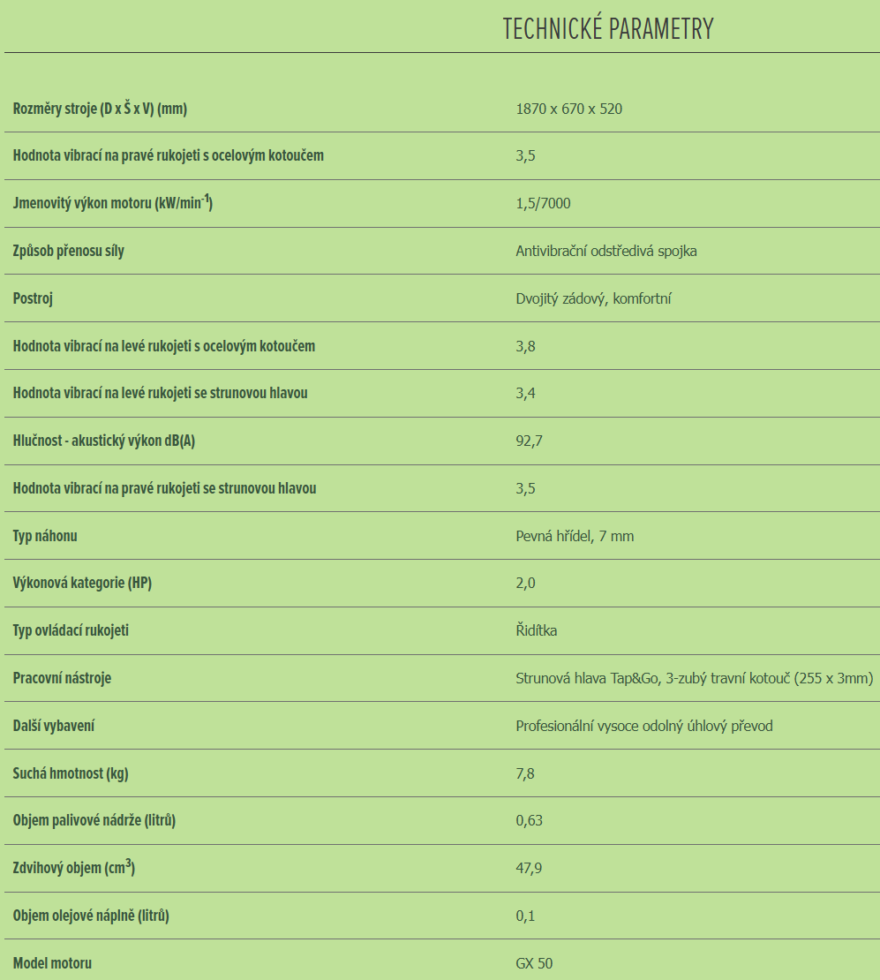This screenshot has width=880, height=980.
Task: Click the Jmenovitý výkon motoru label
Action: point(113,203)
